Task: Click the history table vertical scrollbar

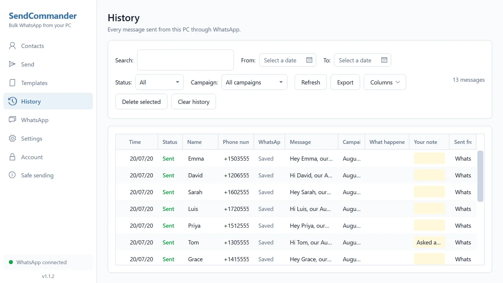Action: 480,176
